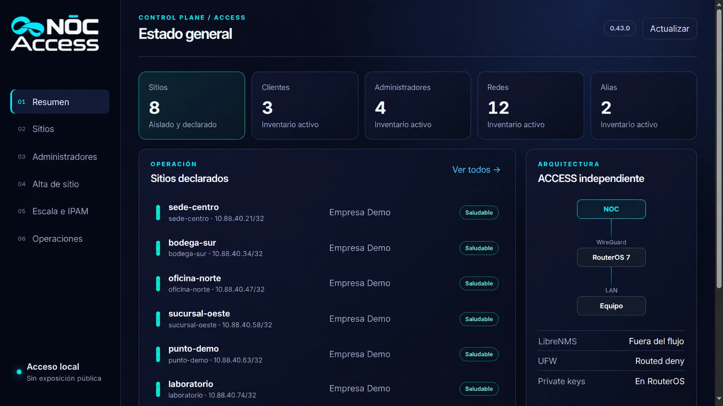
Task: Click Empresa Demo in the punto-demo row
Action: point(360,354)
